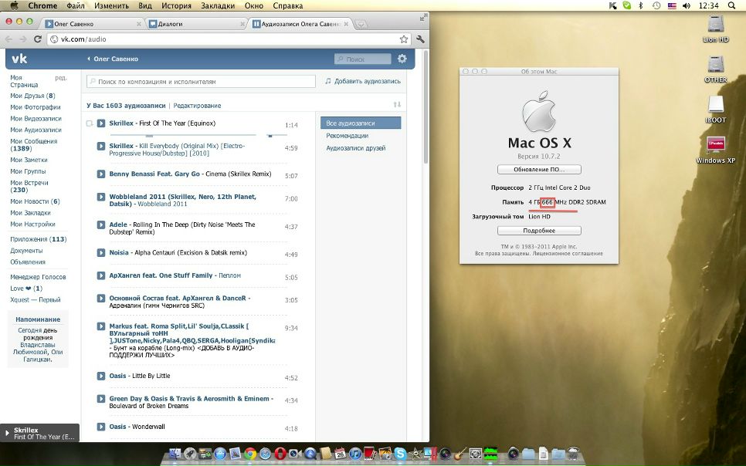This screenshot has width=746, height=466.
Task: Open VK settings gear icon
Action: tap(402, 59)
